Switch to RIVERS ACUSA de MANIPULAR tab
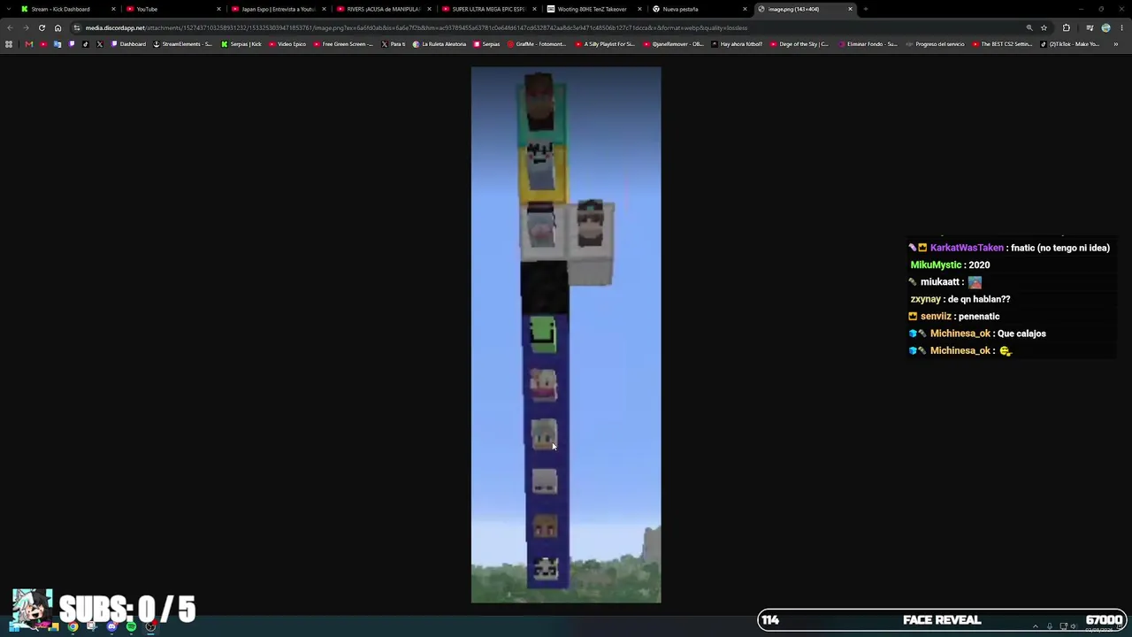Screen dimensions: 1132x637 pos(384,9)
